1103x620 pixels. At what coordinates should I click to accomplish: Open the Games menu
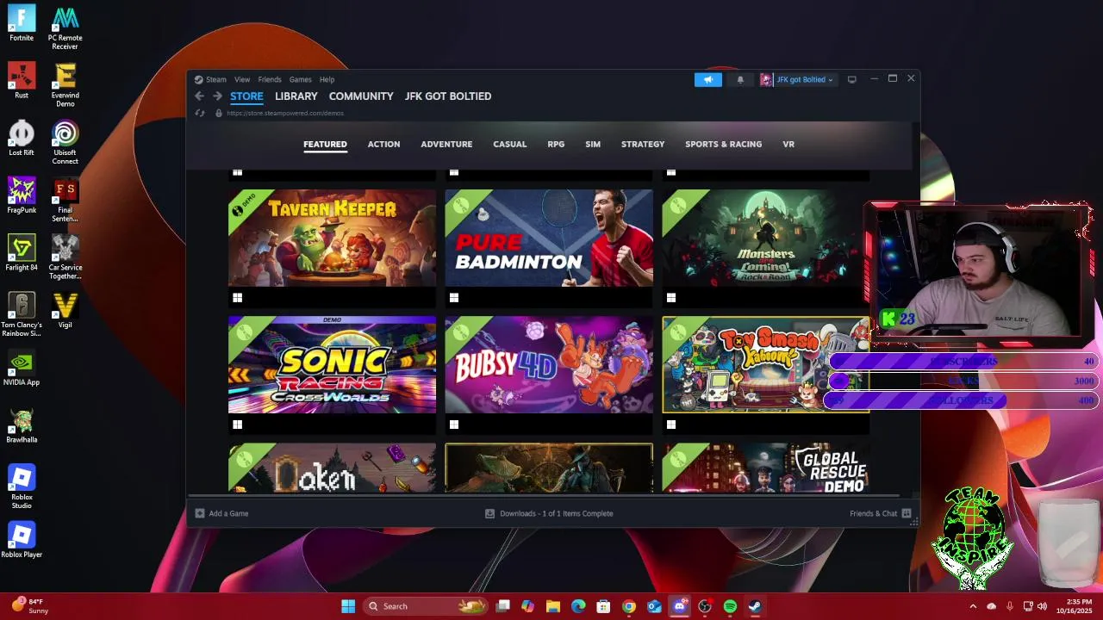click(301, 79)
